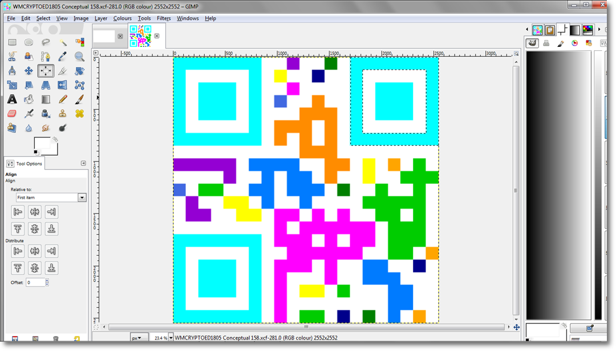The height and width of the screenshot is (351, 616).
Task: Activate the Paths tool
Action: click(46, 57)
